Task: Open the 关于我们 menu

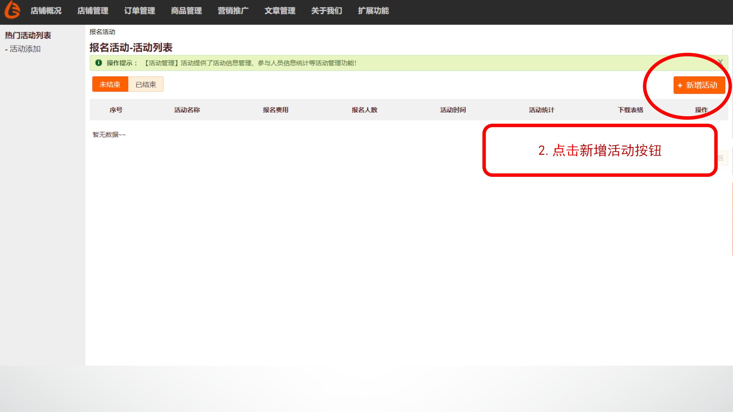Action: tap(327, 11)
